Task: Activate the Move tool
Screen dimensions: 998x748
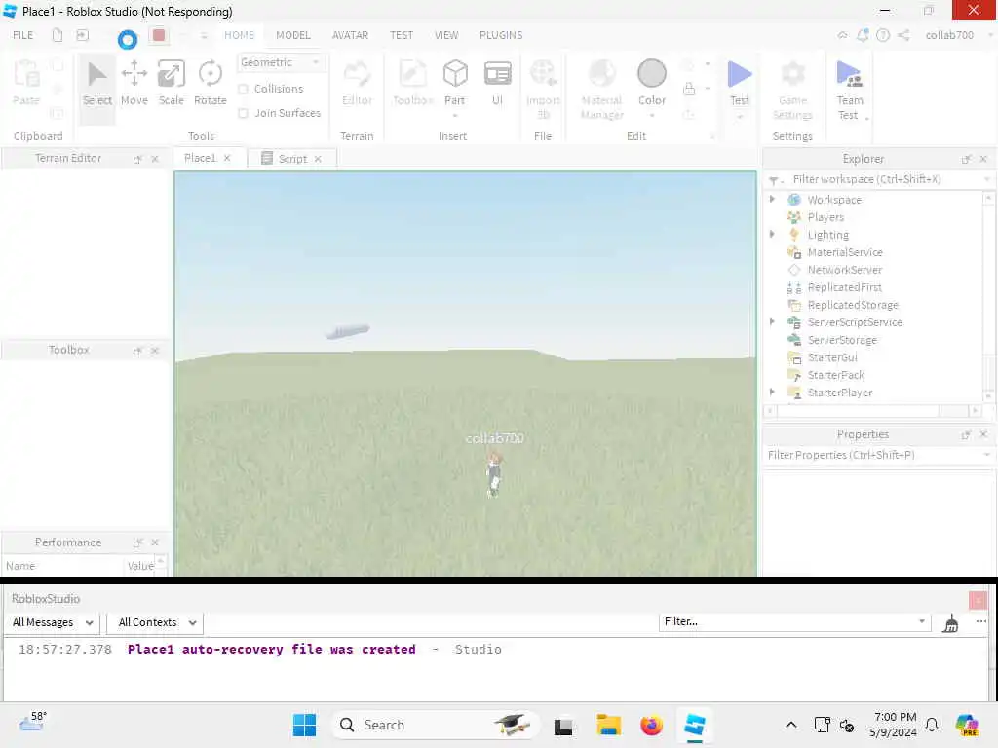Action: (134, 84)
